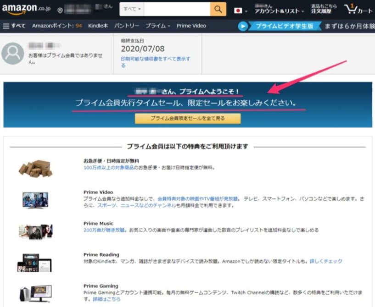Open the Japan flag language selector
Viewport: 375px width, 307px height.
(241, 11)
